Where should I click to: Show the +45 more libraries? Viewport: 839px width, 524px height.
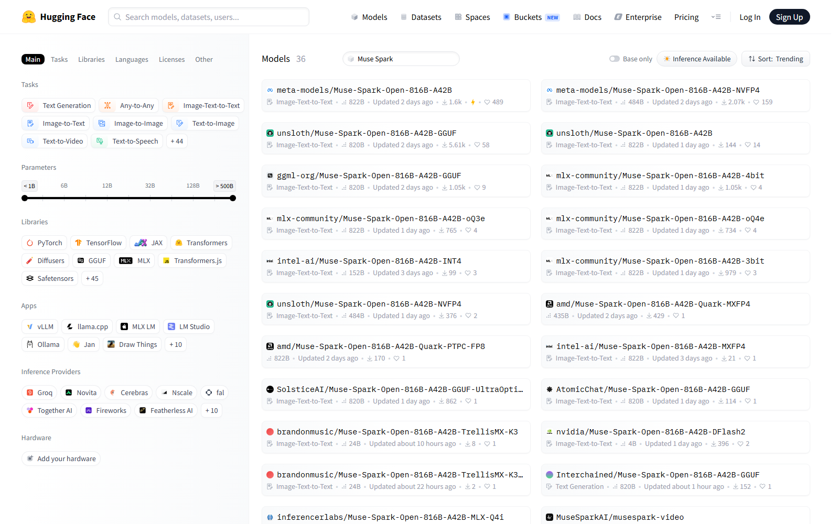tap(92, 278)
